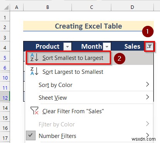Select Clear Filter From "Sales"

click(x=89, y=111)
